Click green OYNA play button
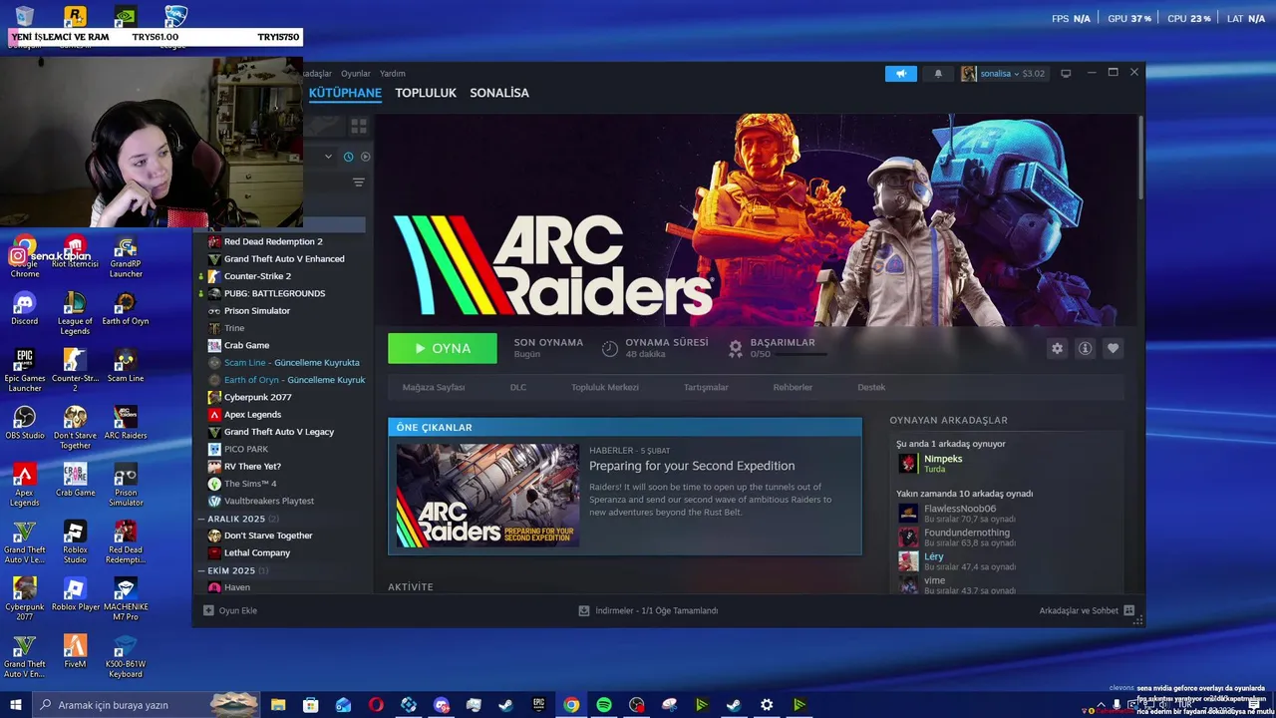 [x=443, y=348]
